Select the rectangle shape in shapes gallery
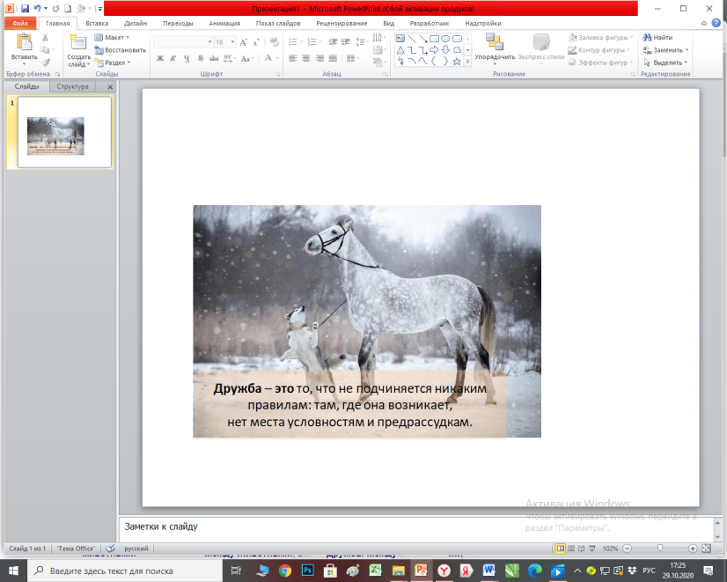727x582 pixels. [x=434, y=39]
